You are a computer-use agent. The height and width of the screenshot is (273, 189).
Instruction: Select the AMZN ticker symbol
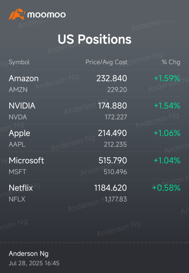pos(18,90)
